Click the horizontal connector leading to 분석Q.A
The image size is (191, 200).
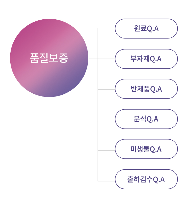[x=106, y=120]
